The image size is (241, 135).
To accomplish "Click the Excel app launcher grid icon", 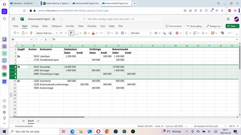I will (14, 19).
